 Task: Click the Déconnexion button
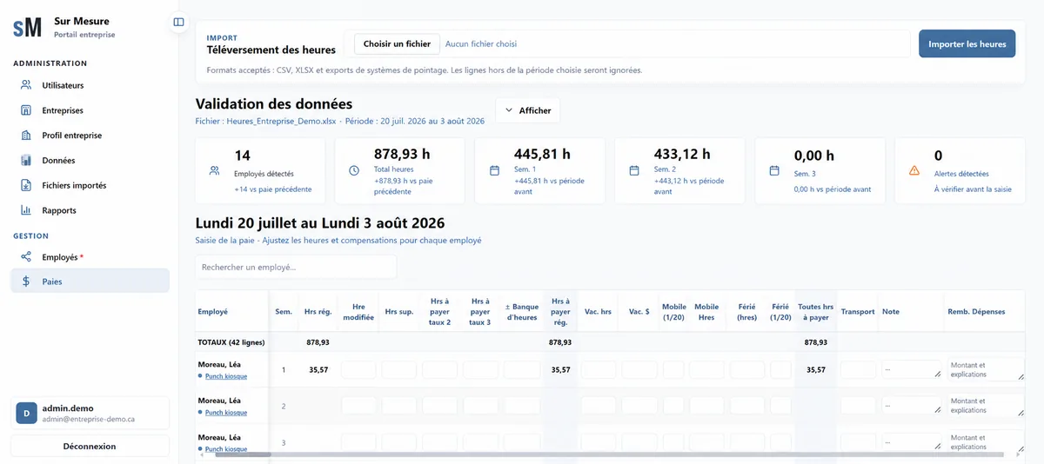coord(90,446)
